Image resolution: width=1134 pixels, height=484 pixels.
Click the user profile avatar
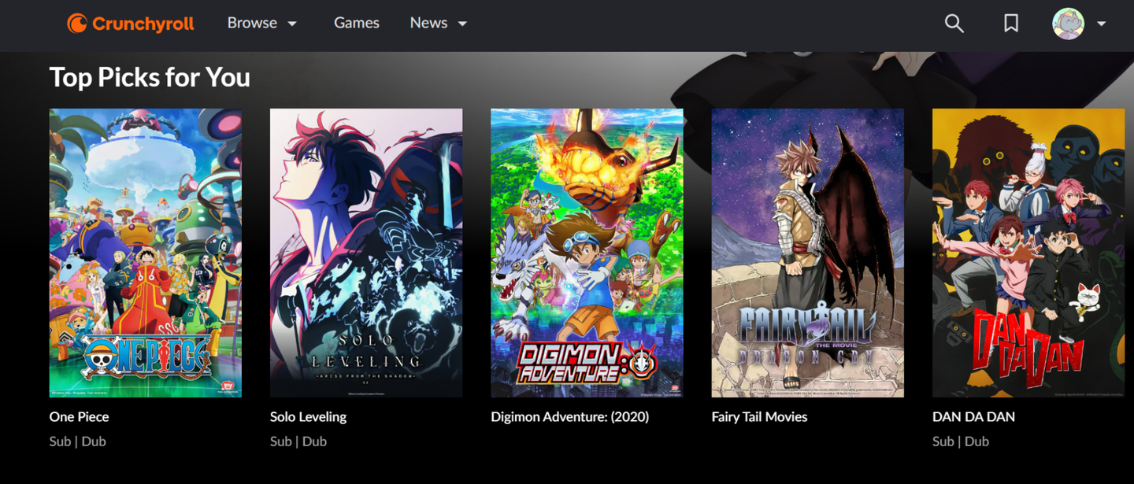click(1069, 24)
